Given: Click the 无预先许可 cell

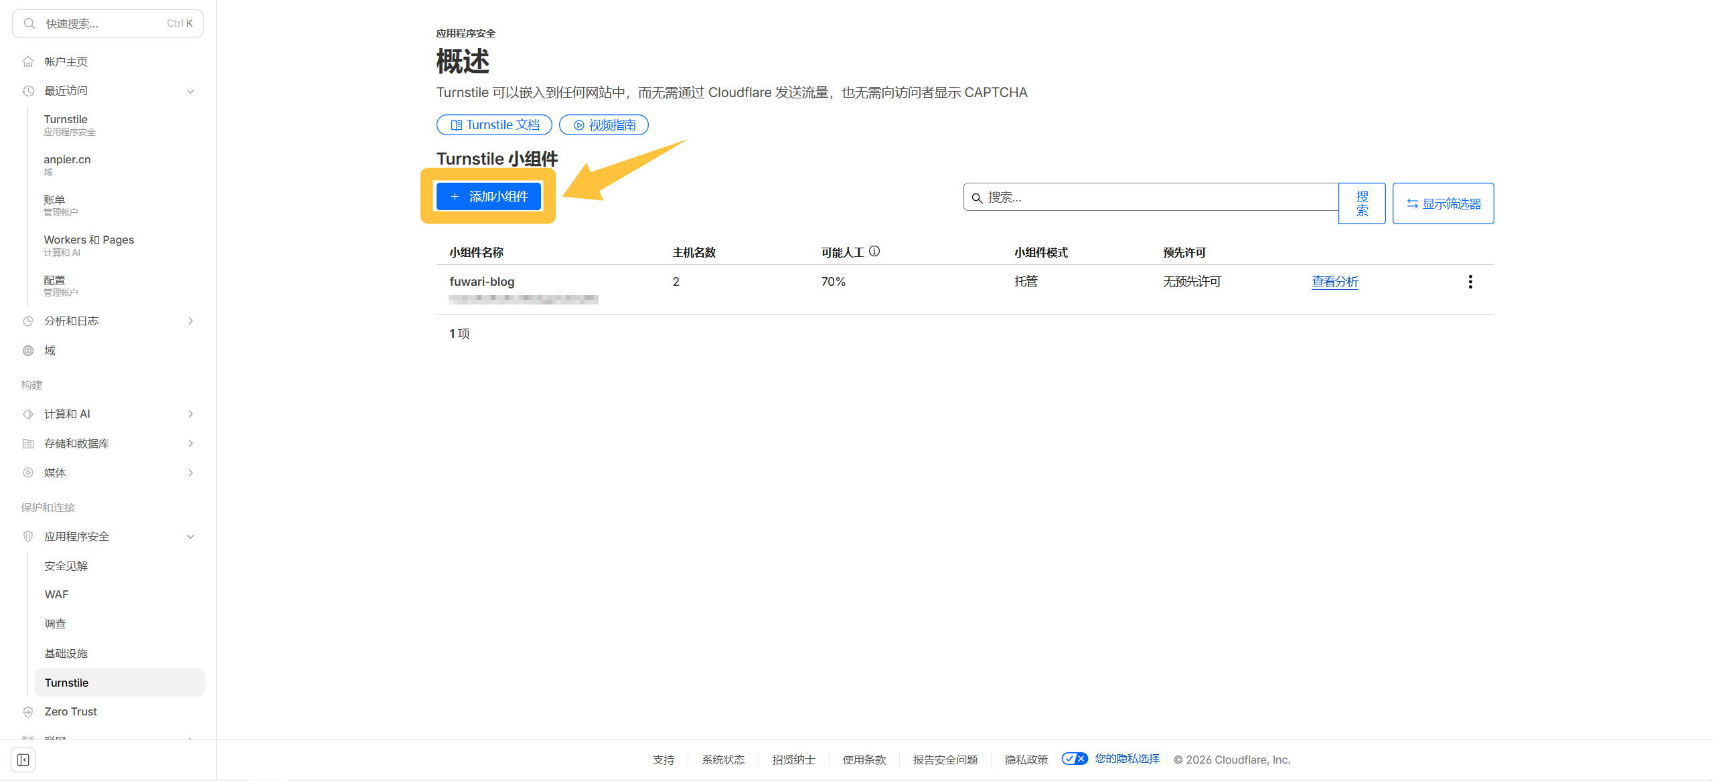Looking at the screenshot, I should click(x=1192, y=282).
